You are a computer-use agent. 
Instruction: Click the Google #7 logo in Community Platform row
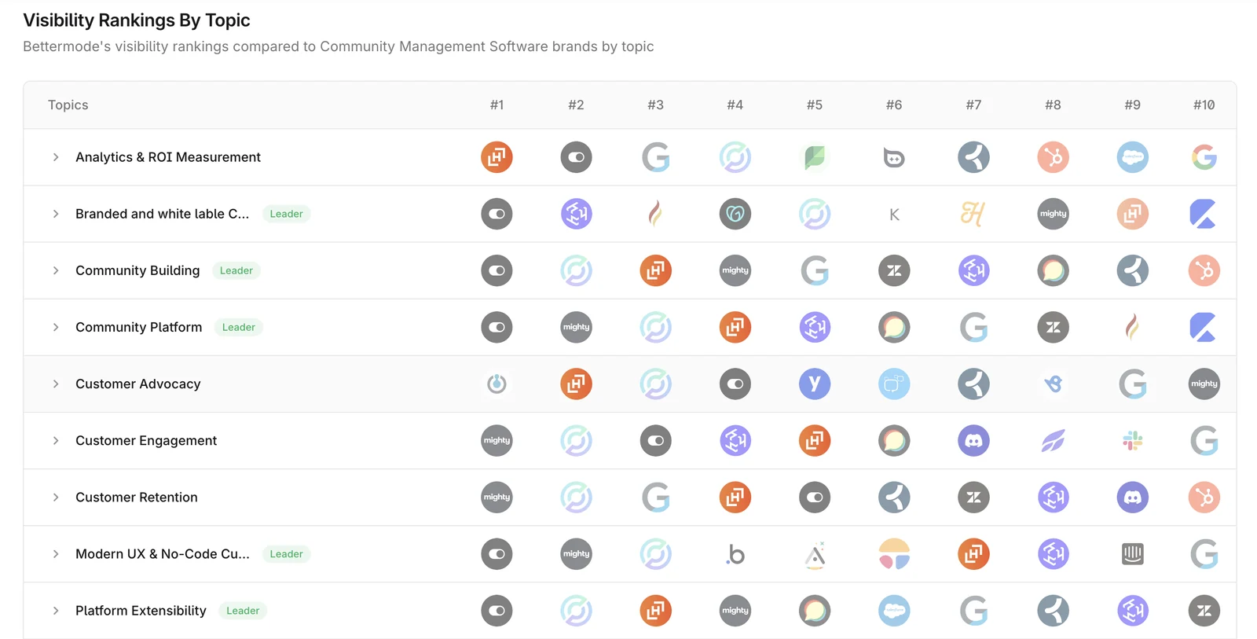973,327
